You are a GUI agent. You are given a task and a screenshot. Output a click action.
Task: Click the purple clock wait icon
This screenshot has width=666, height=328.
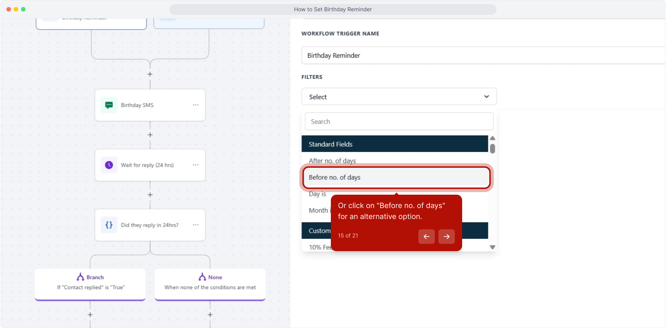(109, 165)
